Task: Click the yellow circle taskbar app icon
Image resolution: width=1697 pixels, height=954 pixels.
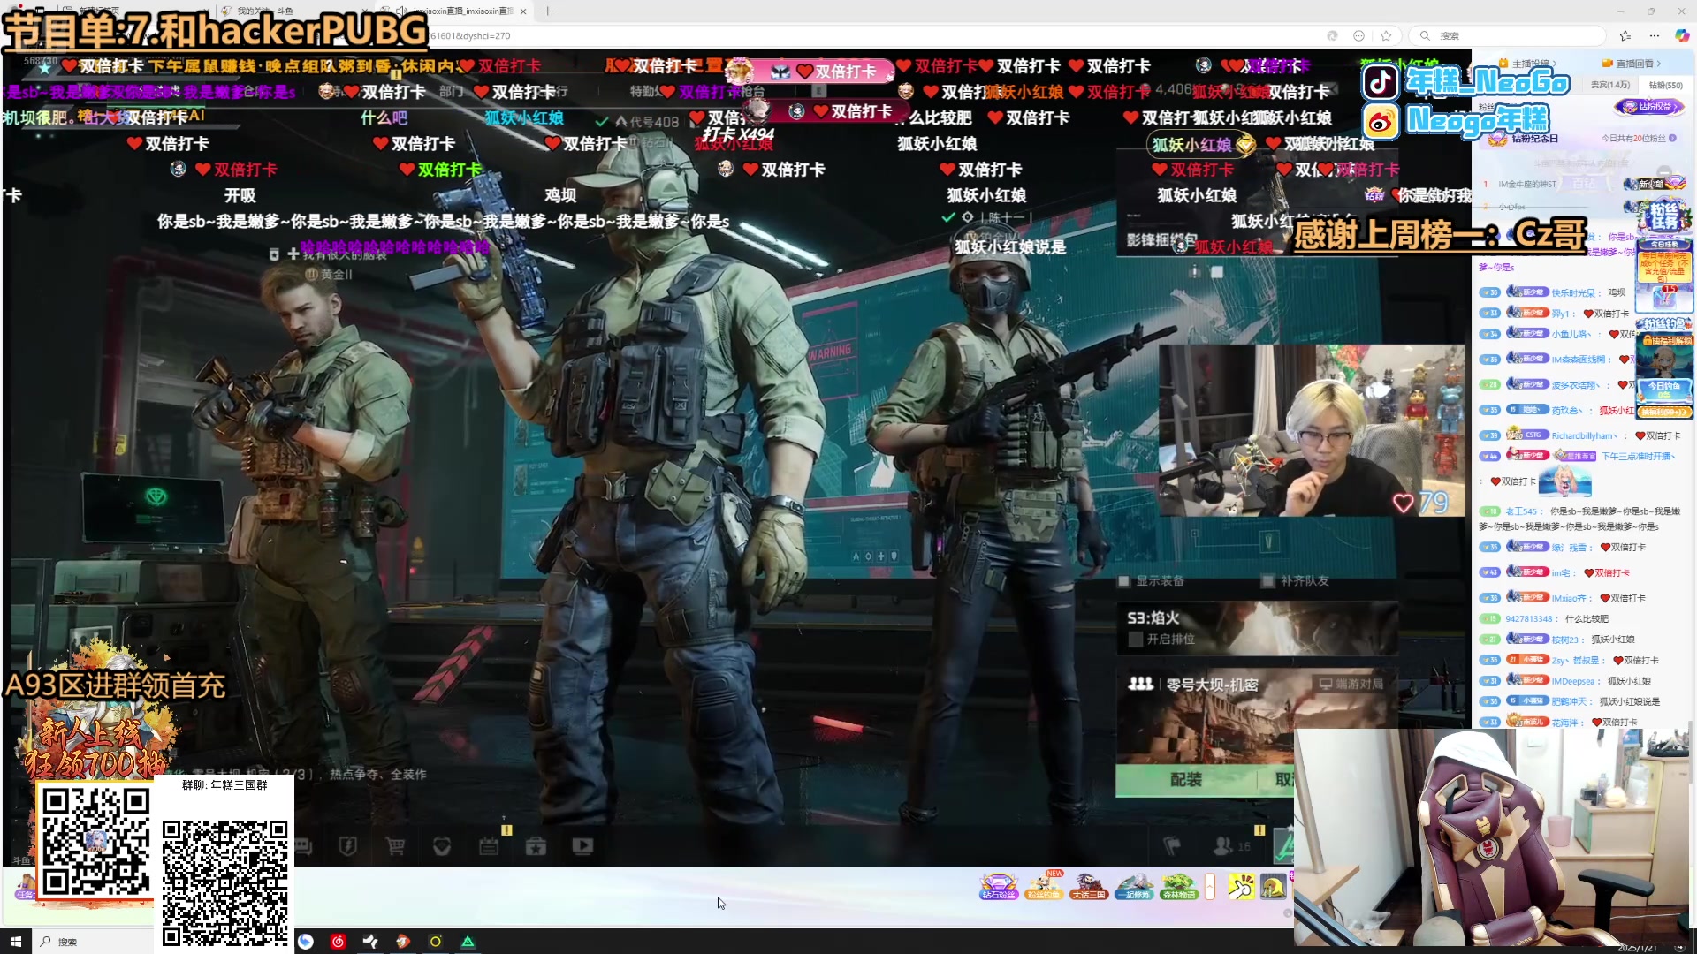Action: click(436, 942)
